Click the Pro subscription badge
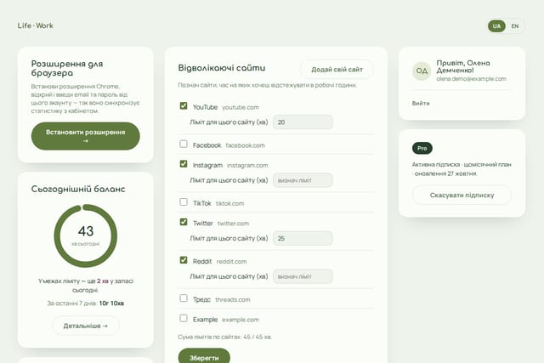The image size is (544, 363). [422, 148]
